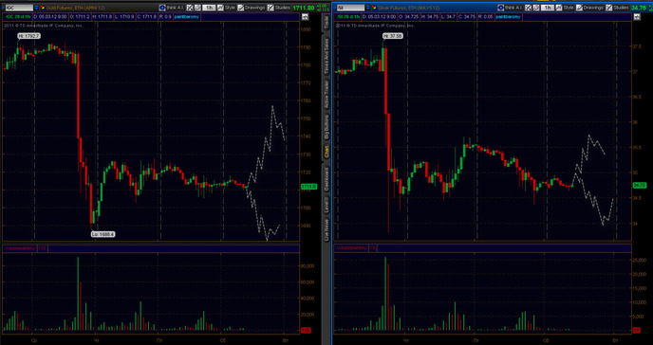Open Style settings on the silver chart

(x=564, y=8)
